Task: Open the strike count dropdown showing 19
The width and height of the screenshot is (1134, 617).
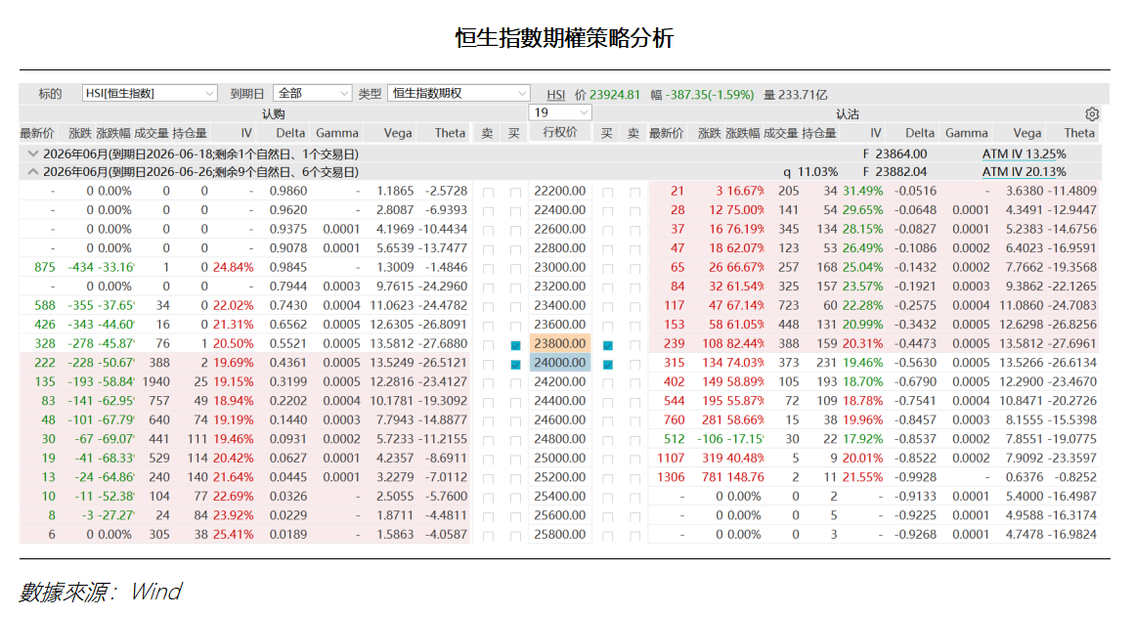Action: (x=560, y=112)
